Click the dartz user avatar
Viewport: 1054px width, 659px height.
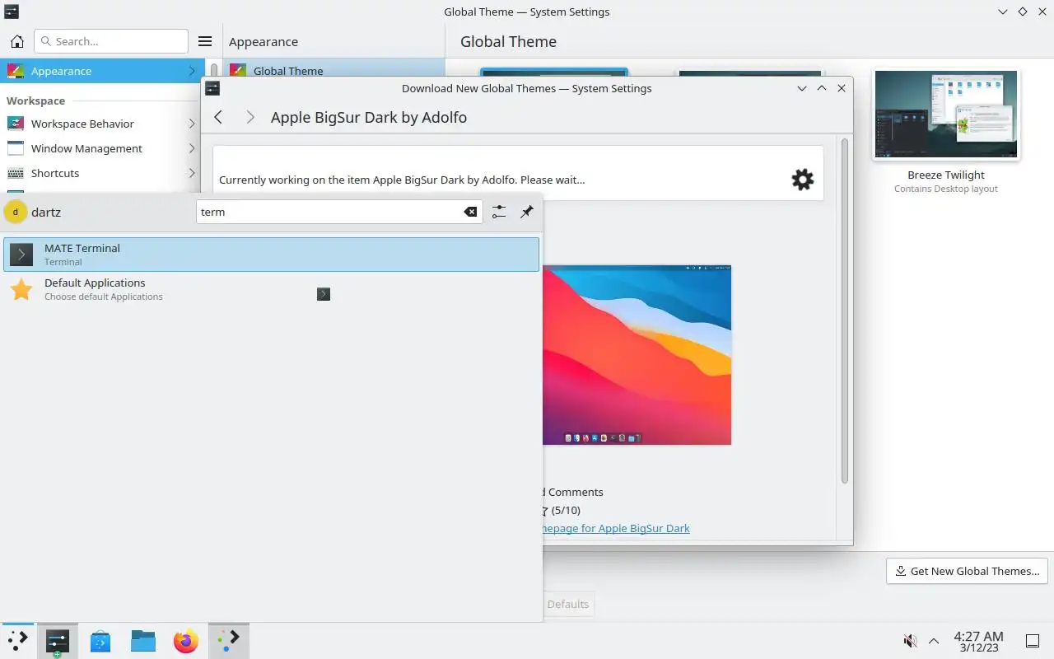(15, 212)
